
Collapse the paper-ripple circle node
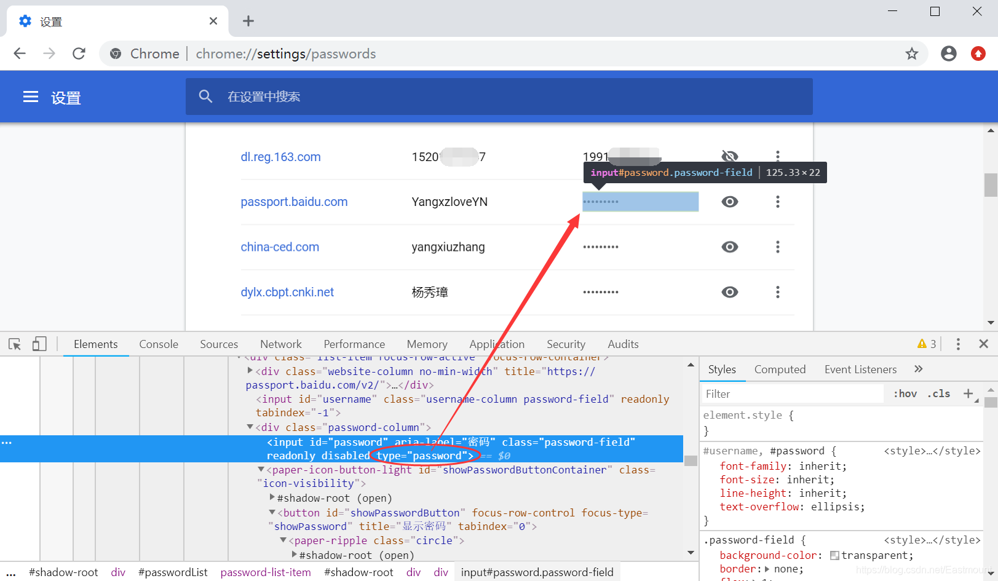pyautogui.click(x=283, y=540)
